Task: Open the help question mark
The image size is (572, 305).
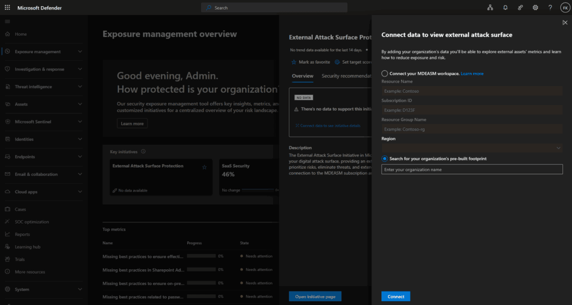Action: point(550,8)
